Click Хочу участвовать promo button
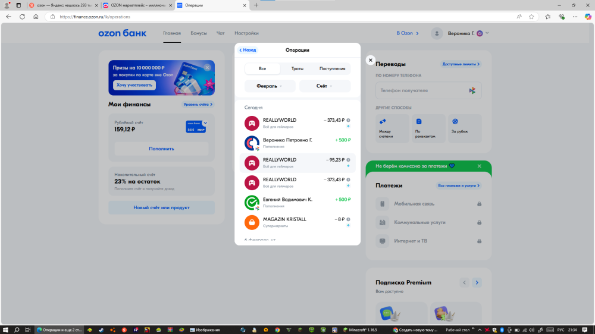 tap(134, 85)
